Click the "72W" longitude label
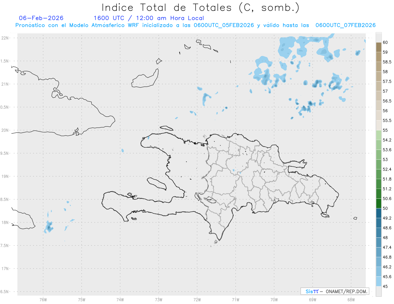The height and width of the screenshot is (304, 394). pyautogui.click(x=197, y=299)
